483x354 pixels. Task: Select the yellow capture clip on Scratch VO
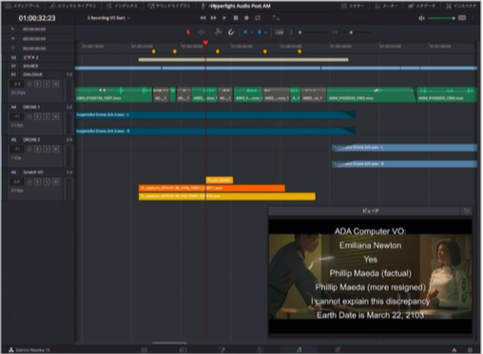(x=227, y=196)
